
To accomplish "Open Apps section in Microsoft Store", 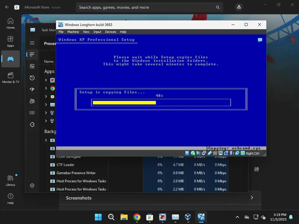I will [11, 41].
